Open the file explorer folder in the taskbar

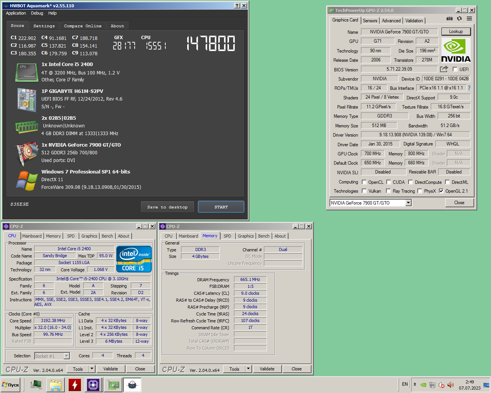pyautogui.click(x=56, y=385)
